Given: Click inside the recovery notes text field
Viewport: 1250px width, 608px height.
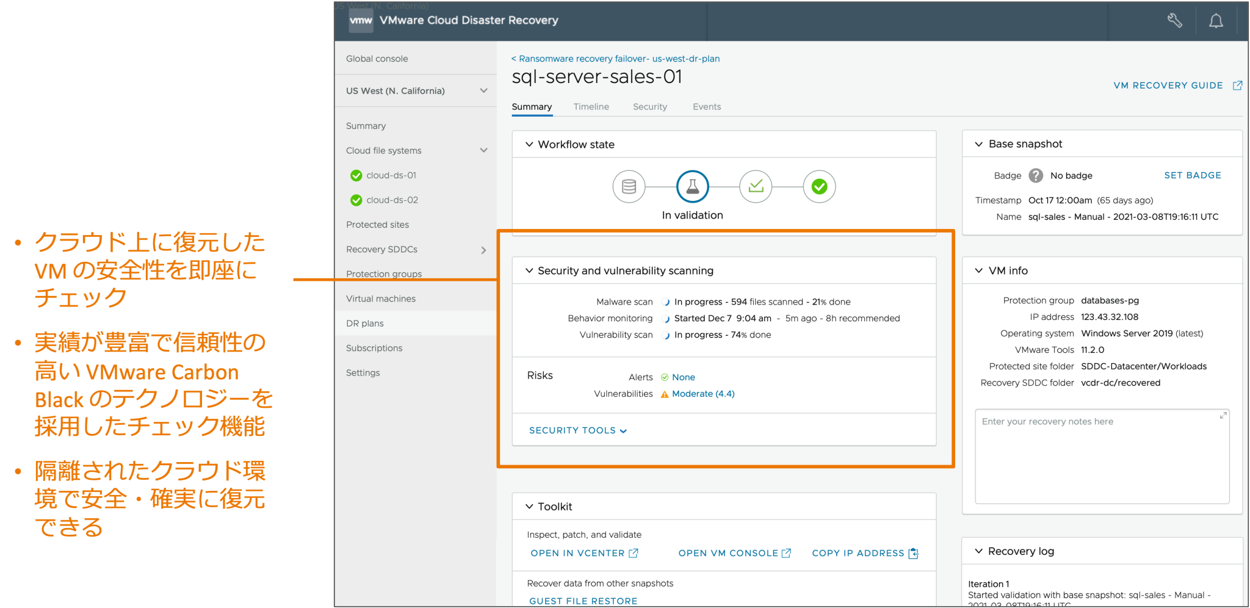Looking at the screenshot, I should point(1099,458).
